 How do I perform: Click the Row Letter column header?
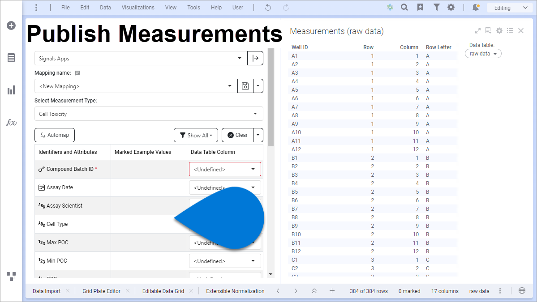438,47
